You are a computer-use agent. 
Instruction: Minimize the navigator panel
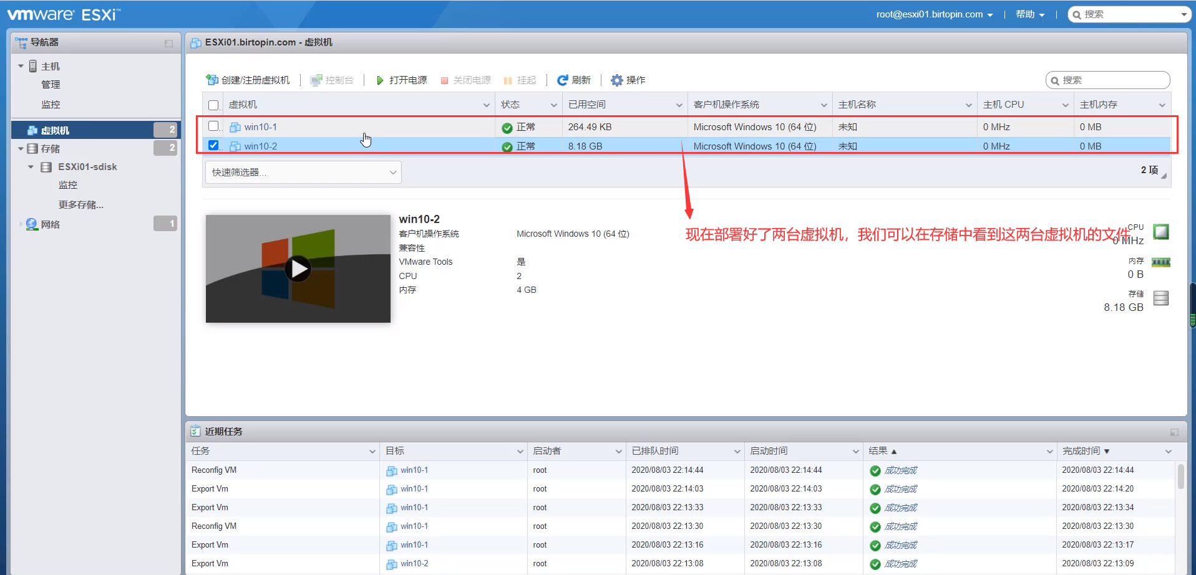(x=168, y=43)
